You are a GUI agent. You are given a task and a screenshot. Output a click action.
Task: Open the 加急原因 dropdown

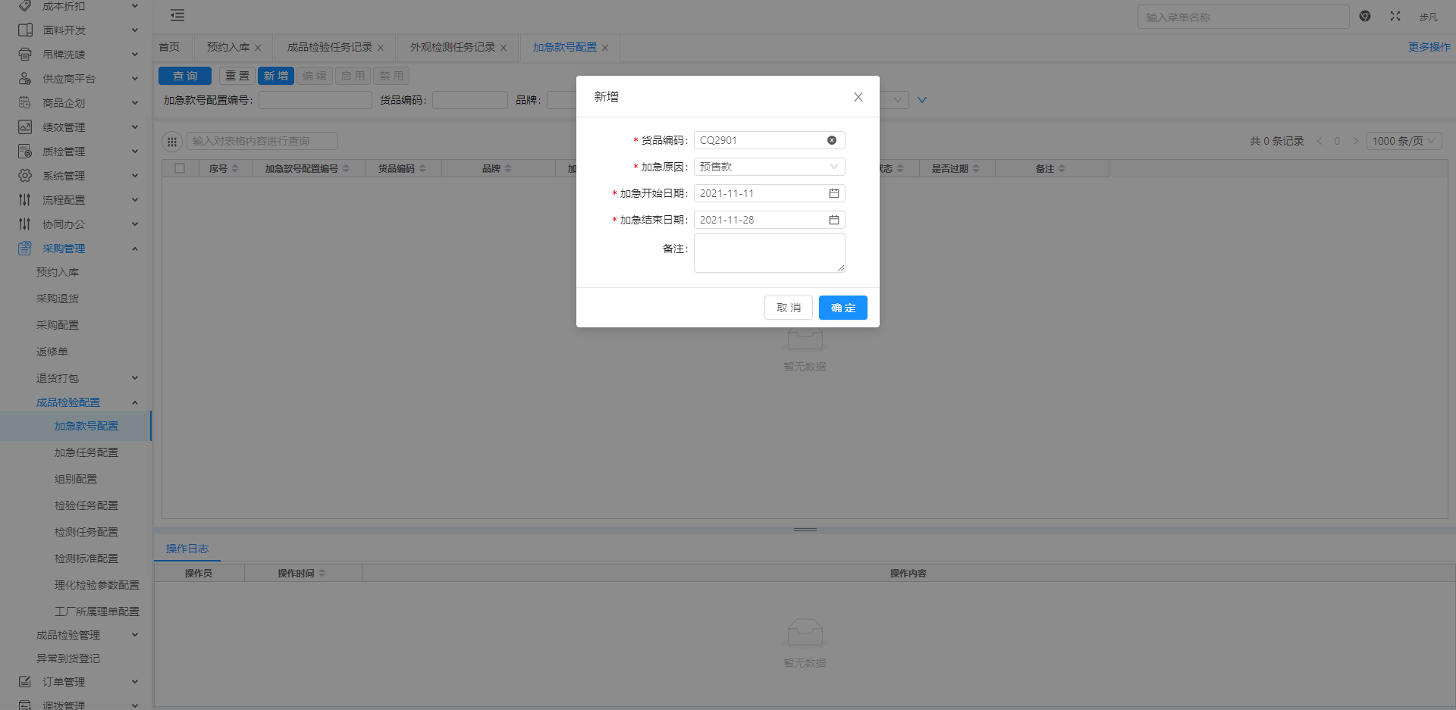pyautogui.click(x=769, y=167)
